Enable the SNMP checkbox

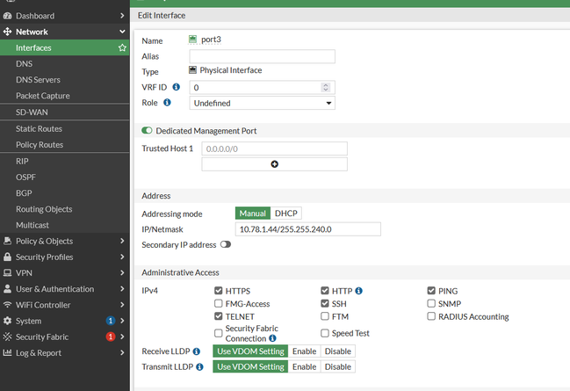[x=431, y=303]
